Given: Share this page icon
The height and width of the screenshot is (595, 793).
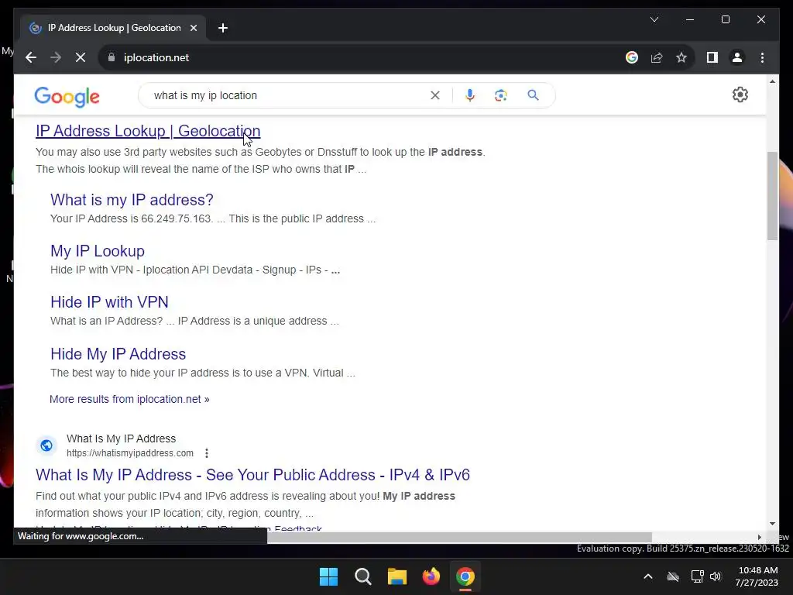Looking at the screenshot, I should tap(657, 57).
